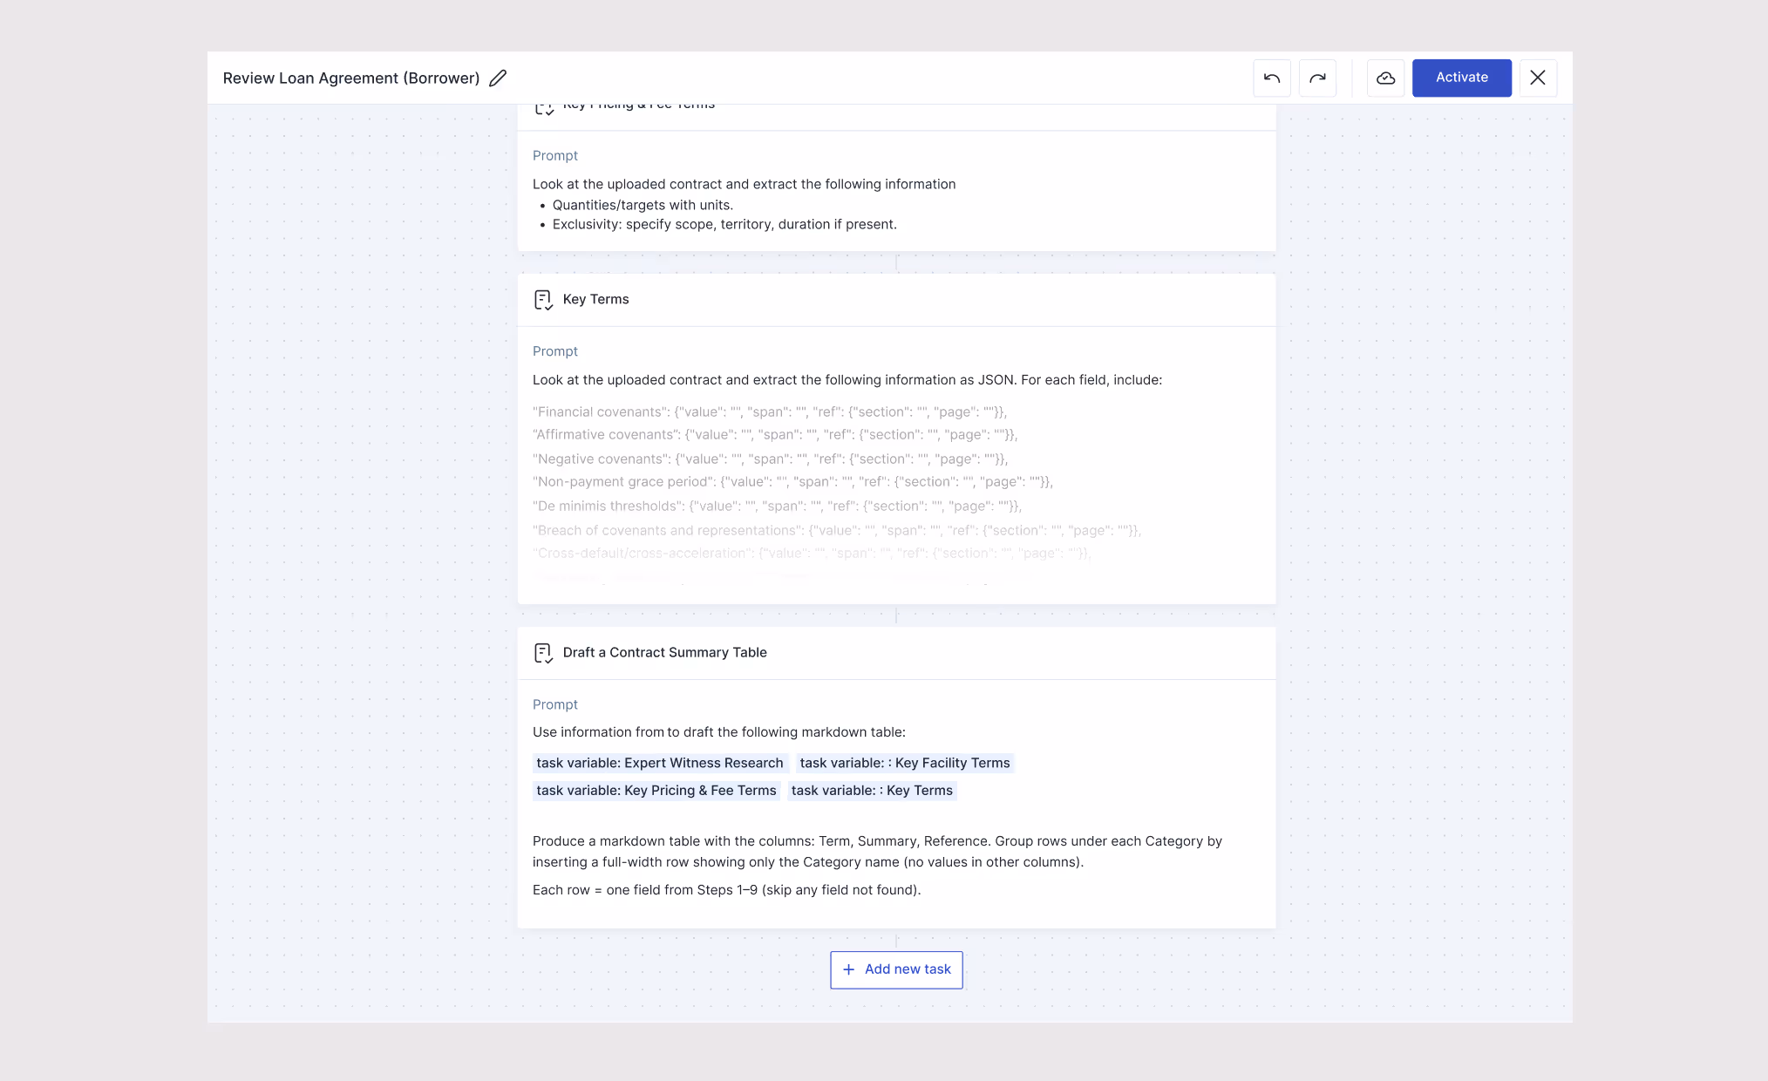The image size is (1768, 1081).
Task: Click the redo icon in the toolbar
Action: 1317,78
